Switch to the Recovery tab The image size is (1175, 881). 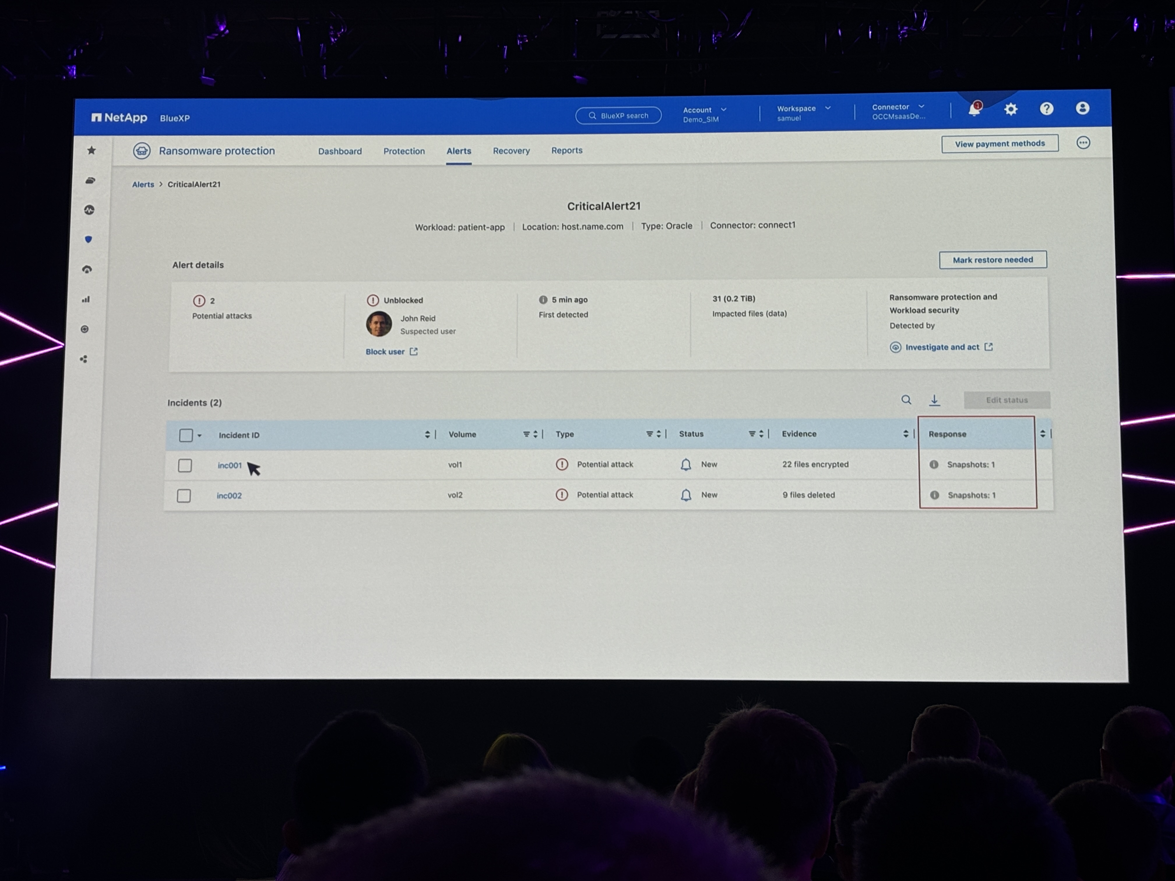click(511, 151)
